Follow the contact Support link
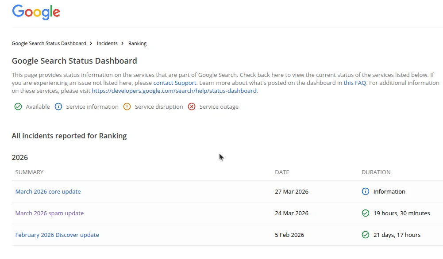The width and height of the screenshot is (443, 259). pyautogui.click(x=174, y=83)
